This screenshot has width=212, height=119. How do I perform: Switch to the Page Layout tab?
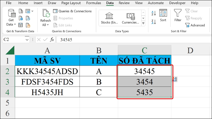[71, 3]
